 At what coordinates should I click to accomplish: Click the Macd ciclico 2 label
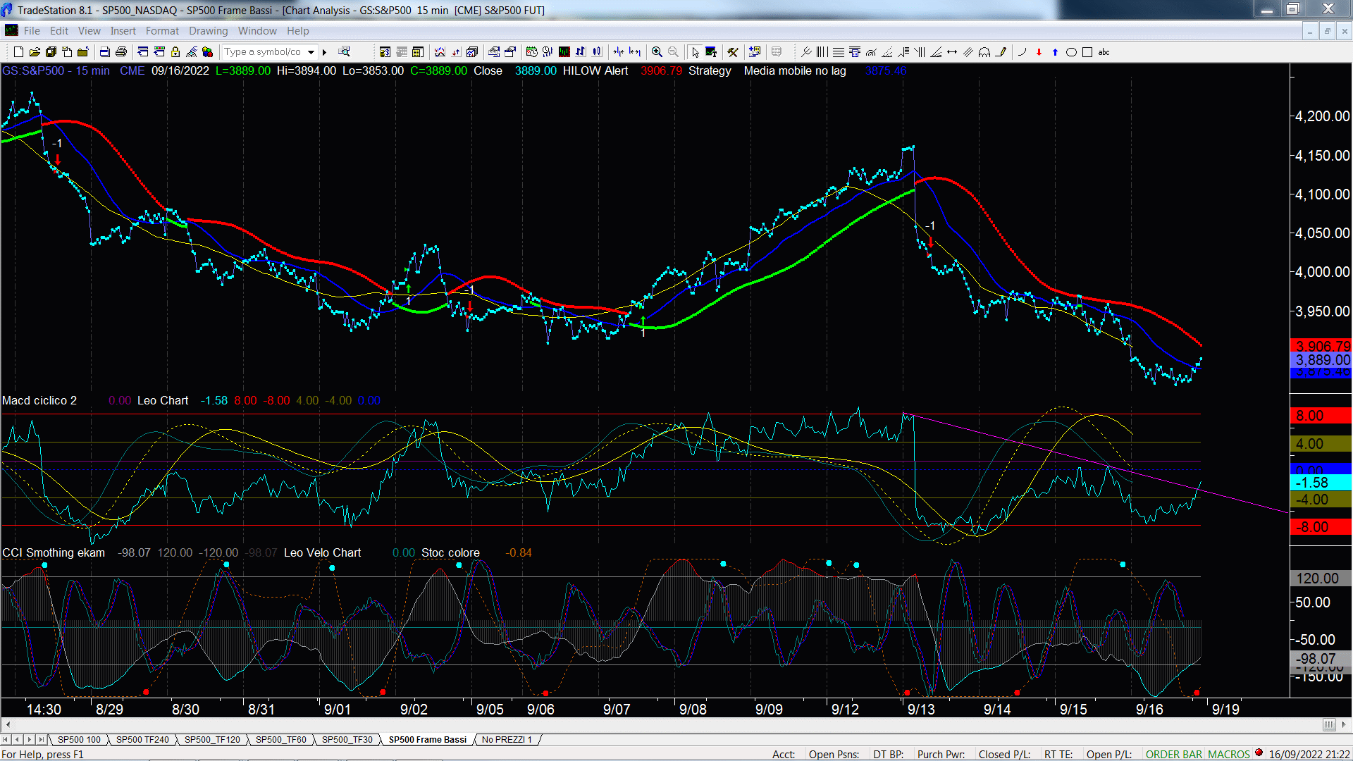[x=39, y=401]
